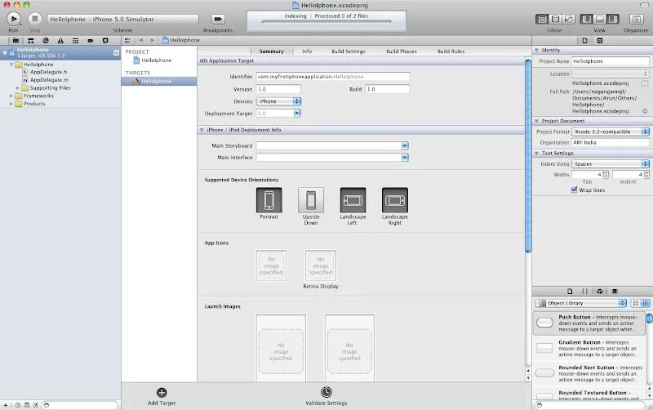Screen dimensions: 653x410
Task: Click the Validate Settings button
Action: pos(326,397)
